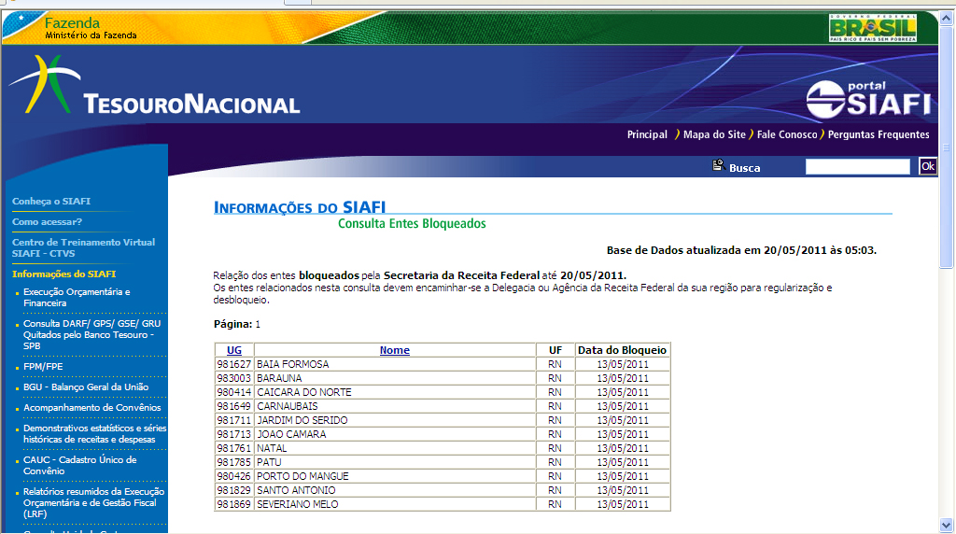Open FPM/FPE sidebar link
956x534 pixels.
[x=43, y=366]
